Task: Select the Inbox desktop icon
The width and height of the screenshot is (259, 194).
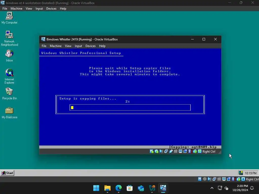Action: 9,56
